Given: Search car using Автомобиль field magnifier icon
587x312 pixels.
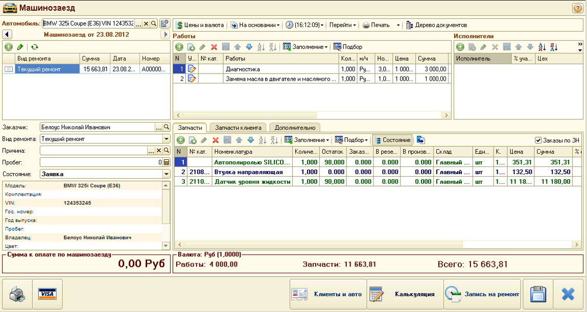Looking at the screenshot, I should [153, 23].
